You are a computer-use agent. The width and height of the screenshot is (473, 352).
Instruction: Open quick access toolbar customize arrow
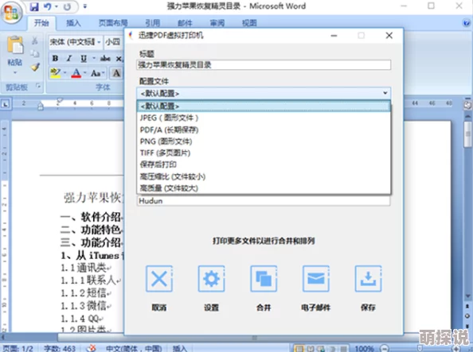(x=85, y=6)
